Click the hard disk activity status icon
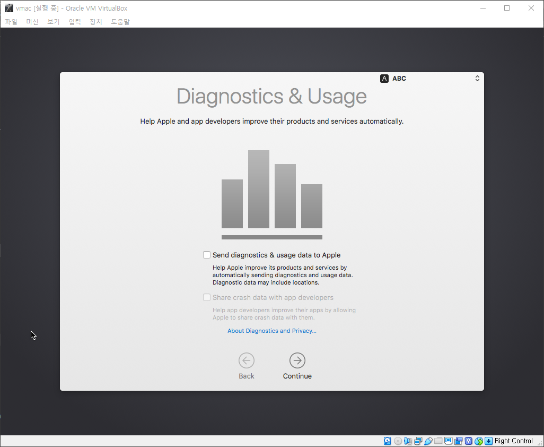The image size is (544, 447). click(388, 441)
